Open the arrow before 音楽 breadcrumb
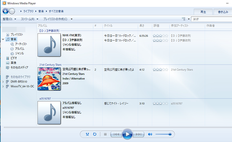This screenshot has height=142, width=232. tap(36, 11)
